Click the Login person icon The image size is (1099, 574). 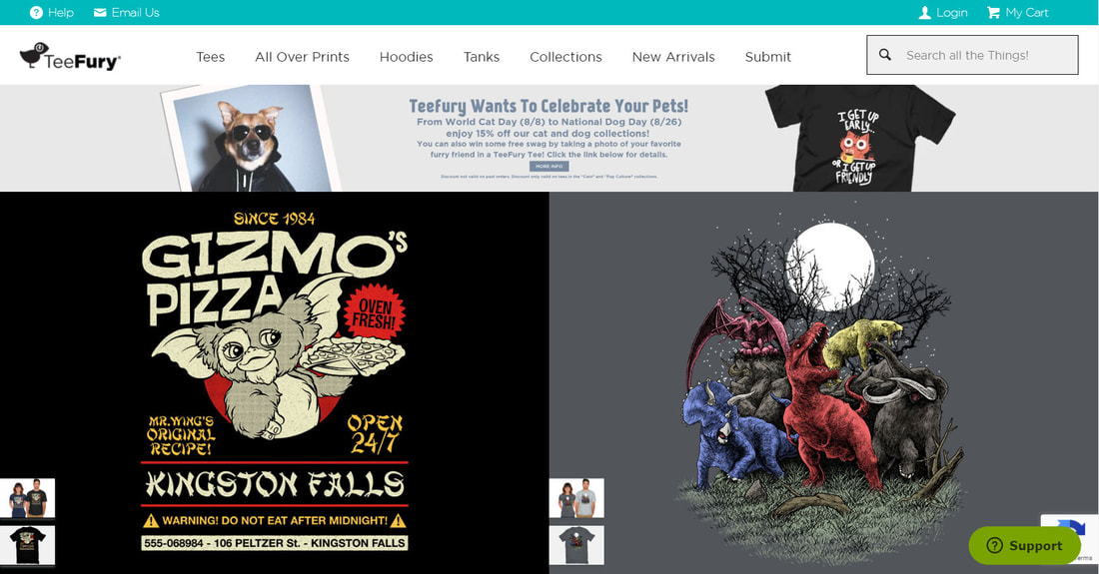tap(925, 13)
